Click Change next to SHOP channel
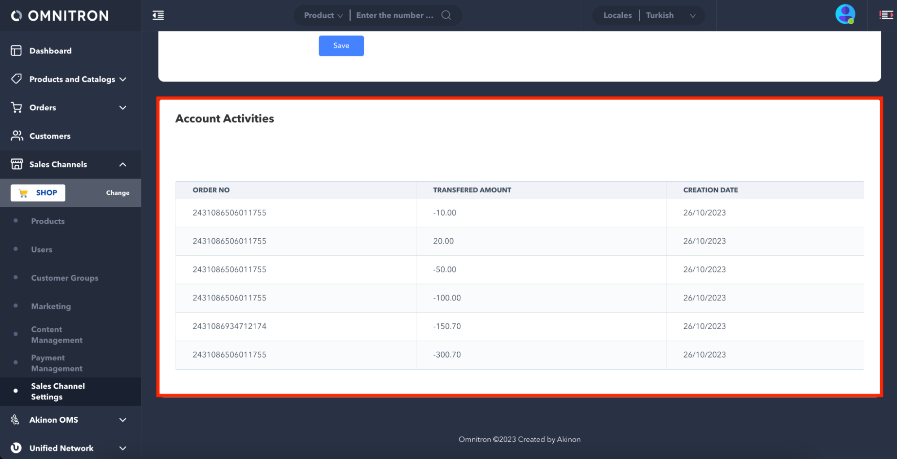897x459 pixels. coord(118,193)
